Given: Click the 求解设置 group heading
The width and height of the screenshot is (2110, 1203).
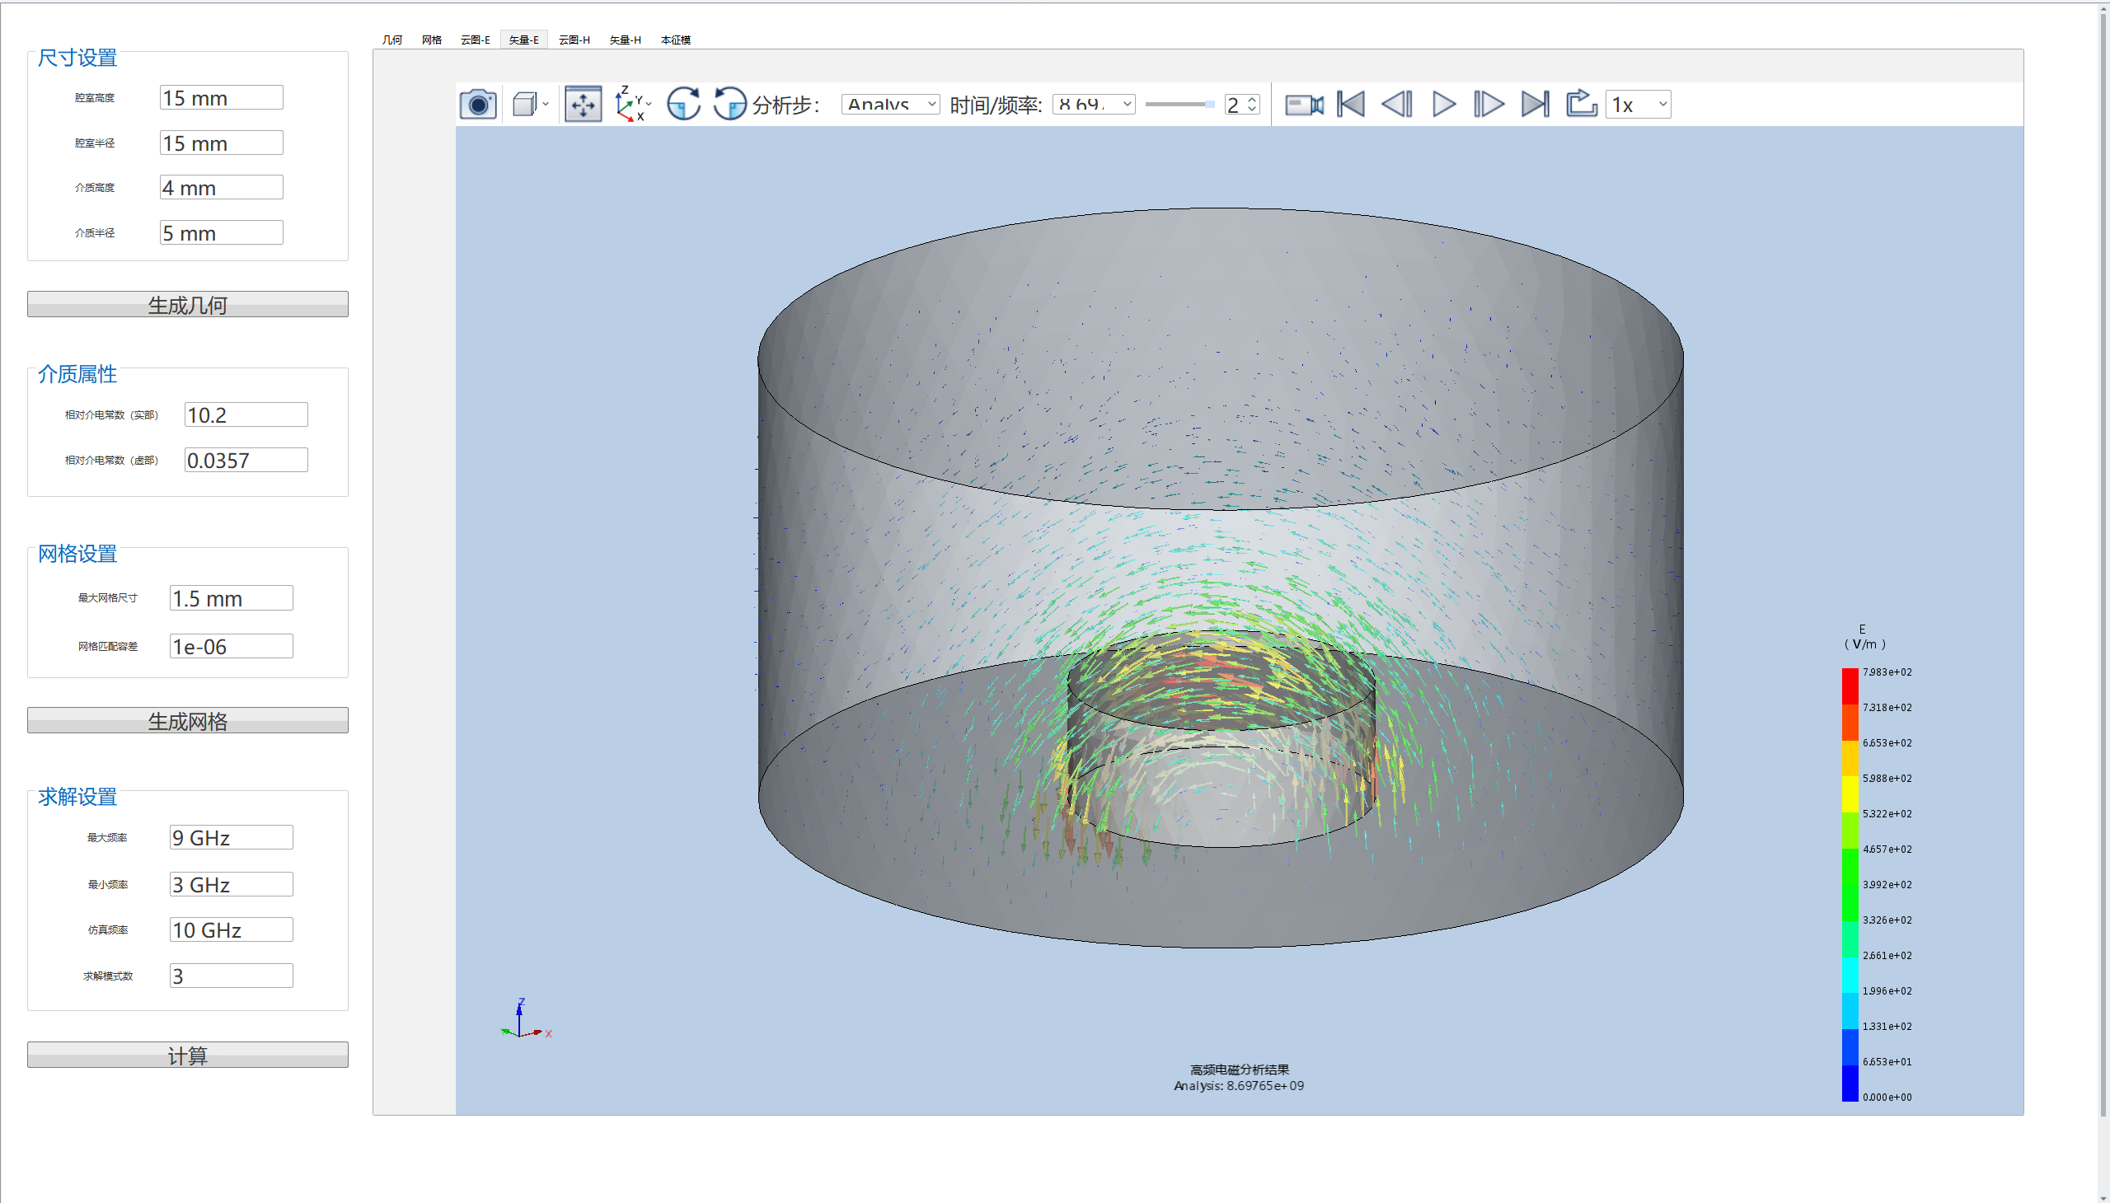Looking at the screenshot, I should point(77,797).
